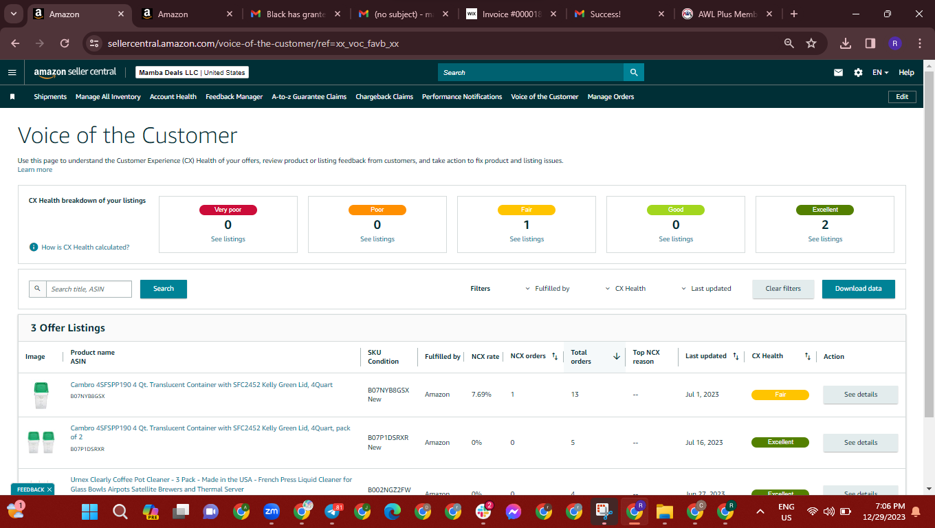Click the 7.69% NCX rate value

tap(481, 395)
